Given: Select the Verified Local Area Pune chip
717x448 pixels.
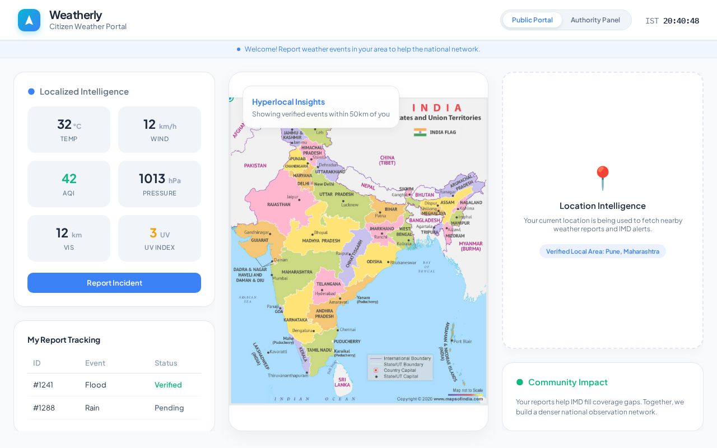Looking at the screenshot, I should tap(603, 251).
